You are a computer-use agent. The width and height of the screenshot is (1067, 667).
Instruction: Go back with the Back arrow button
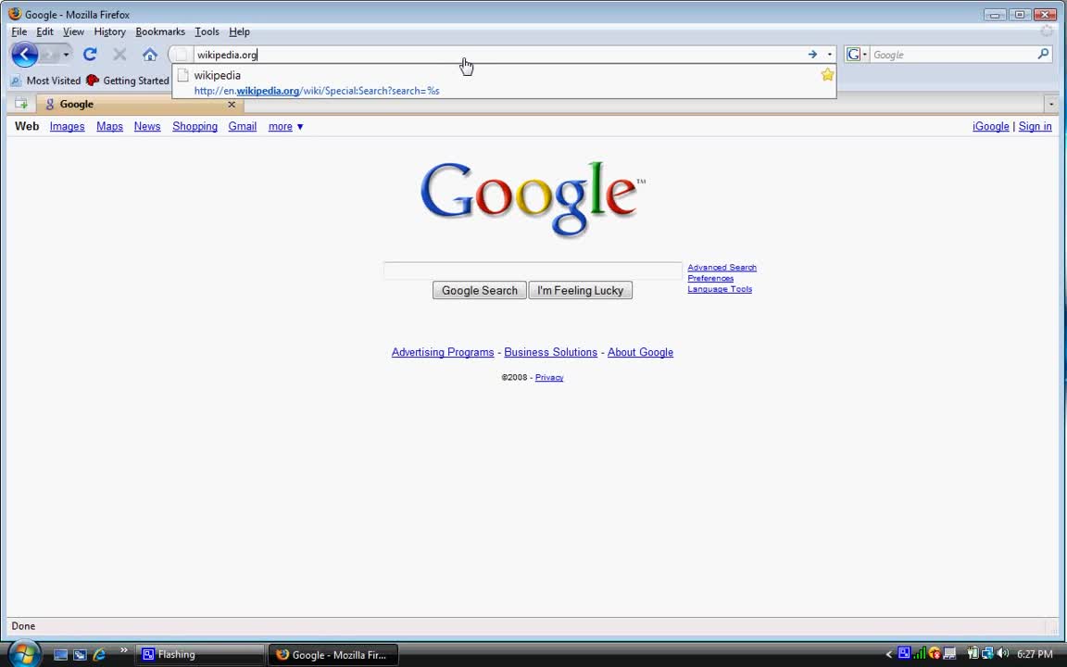(24, 55)
